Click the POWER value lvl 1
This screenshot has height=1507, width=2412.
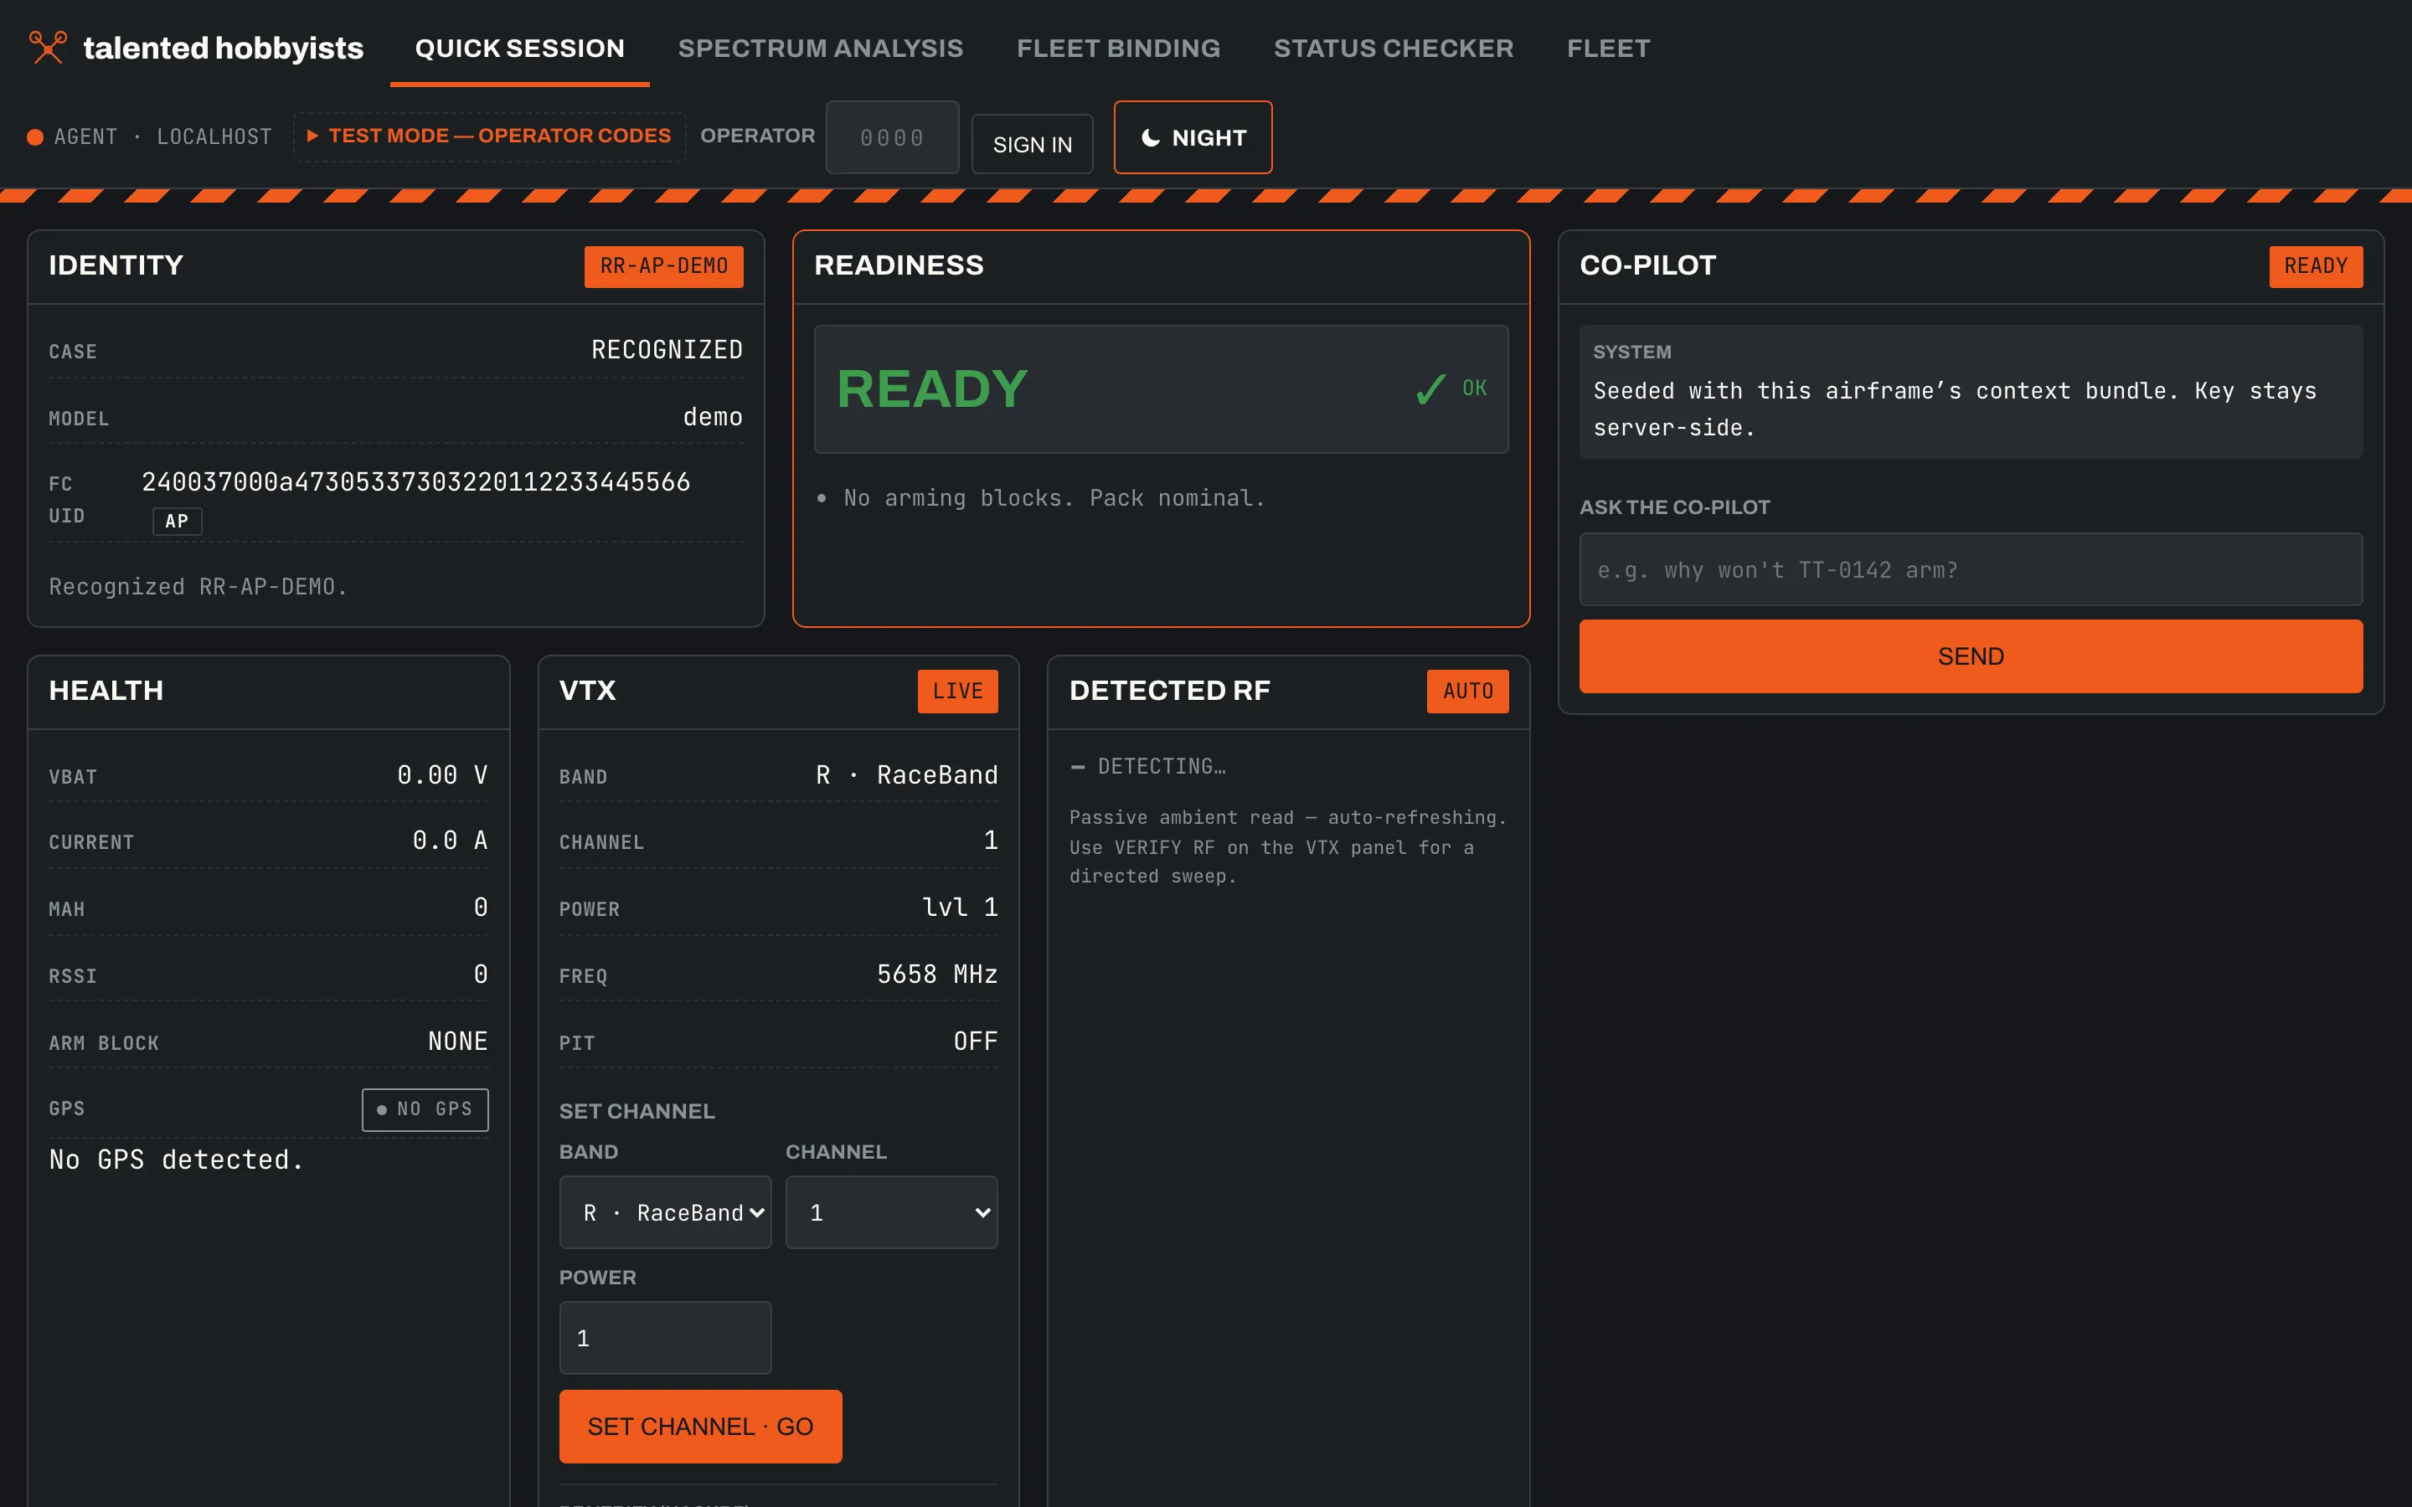coord(960,907)
